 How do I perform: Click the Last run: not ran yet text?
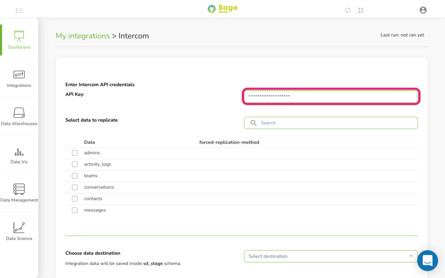(402, 35)
